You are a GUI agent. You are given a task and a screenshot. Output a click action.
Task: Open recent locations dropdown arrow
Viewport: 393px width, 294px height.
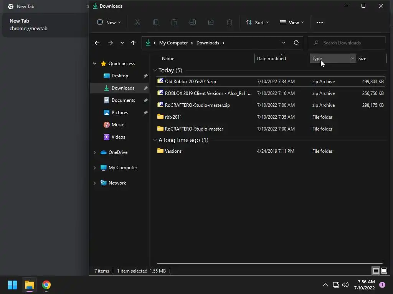click(x=122, y=43)
